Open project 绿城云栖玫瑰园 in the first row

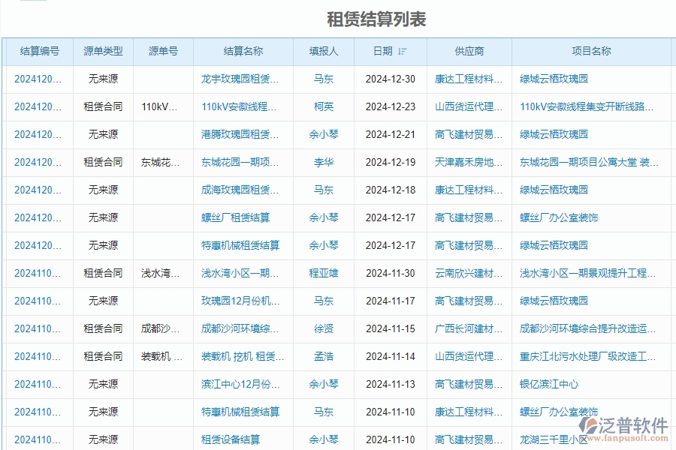pos(555,79)
